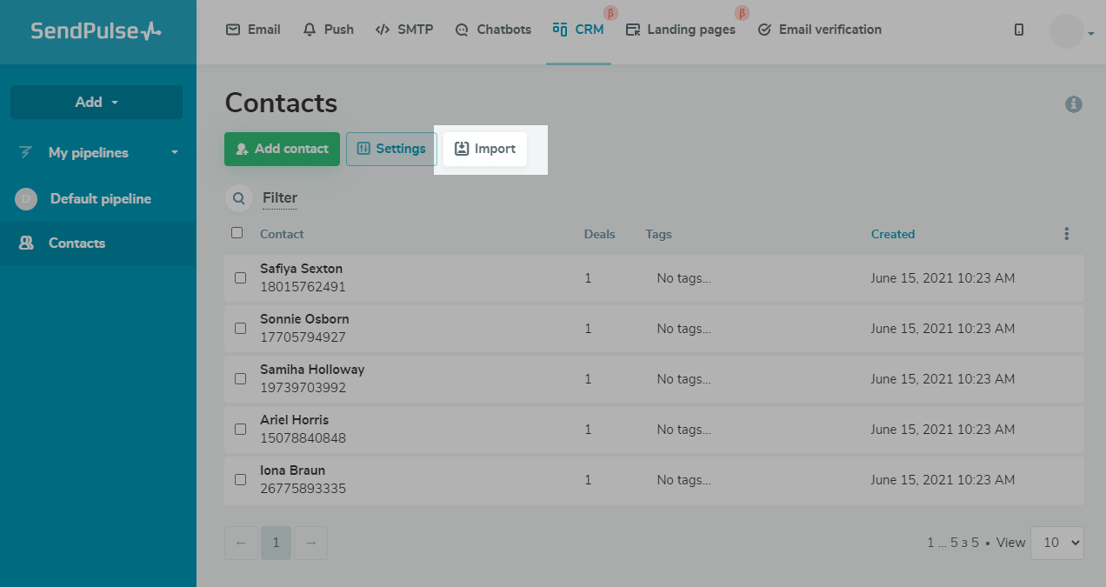Open the user avatar account menu
This screenshot has height=587, width=1106.
pyautogui.click(x=1071, y=31)
